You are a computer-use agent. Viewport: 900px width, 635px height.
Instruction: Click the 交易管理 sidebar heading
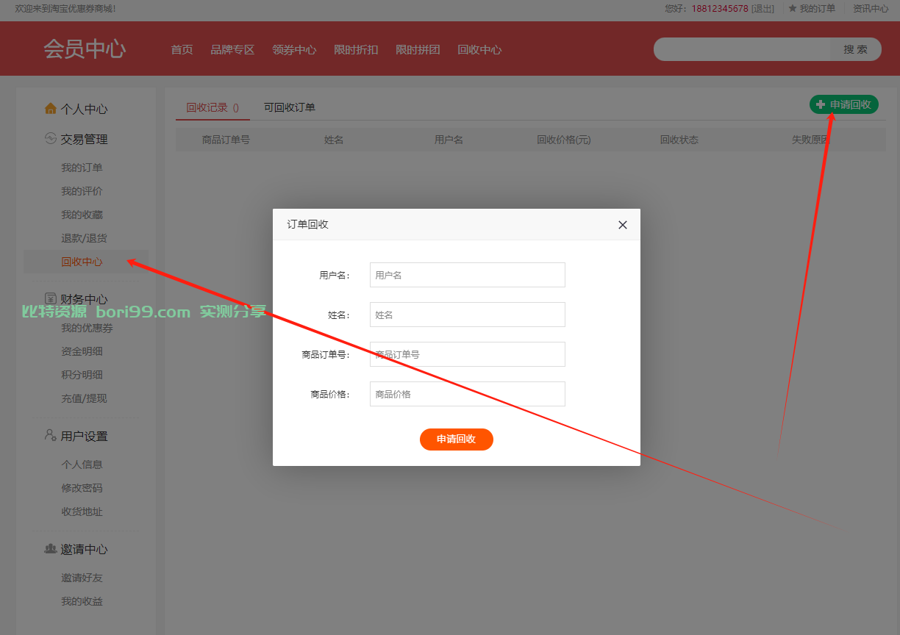point(85,139)
